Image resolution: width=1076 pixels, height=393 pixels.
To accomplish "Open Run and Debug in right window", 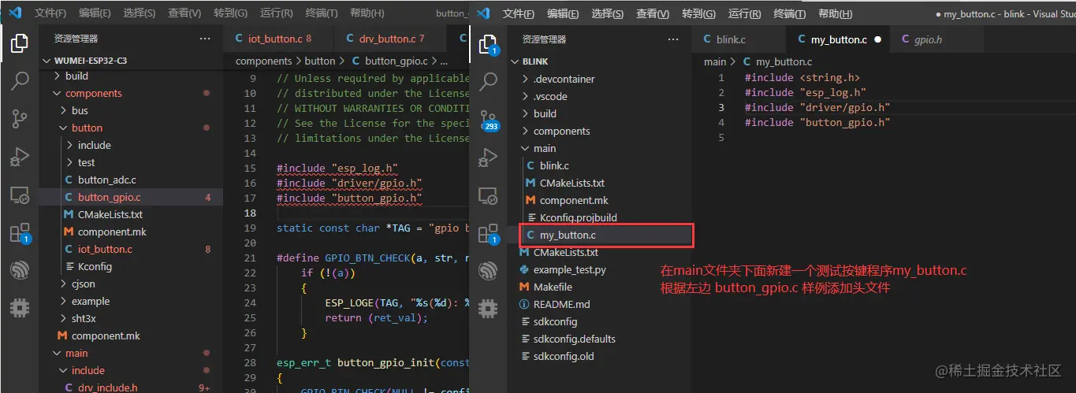I will (489, 157).
